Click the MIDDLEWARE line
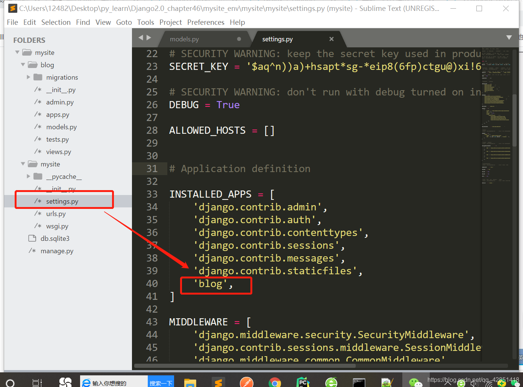The width and height of the screenshot is (523, 387). (210, 322)
